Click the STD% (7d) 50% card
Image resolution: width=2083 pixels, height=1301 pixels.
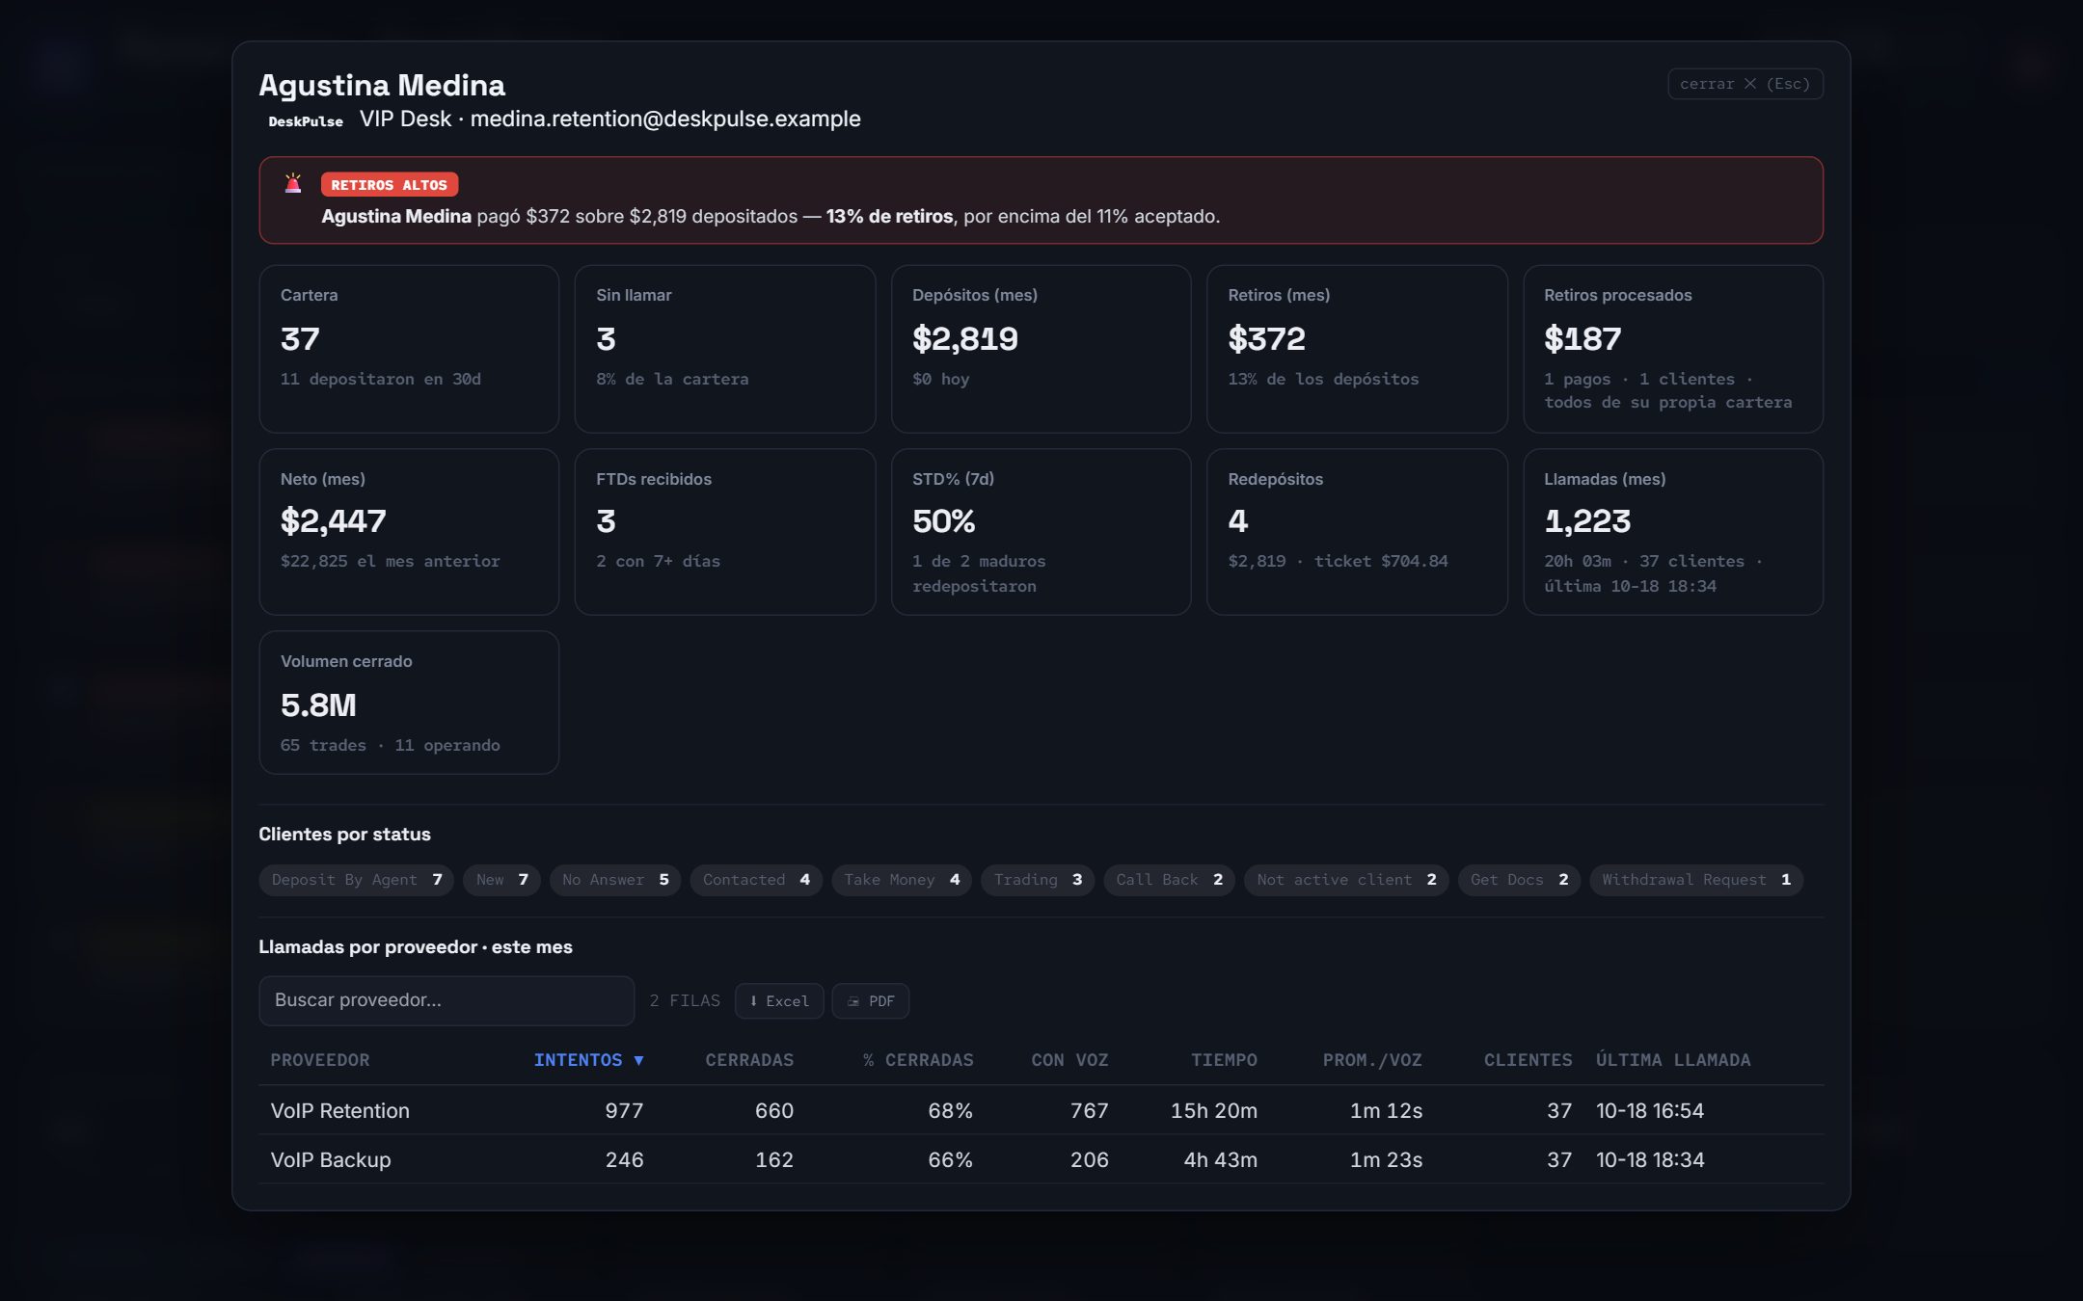tap(1041, 532)
